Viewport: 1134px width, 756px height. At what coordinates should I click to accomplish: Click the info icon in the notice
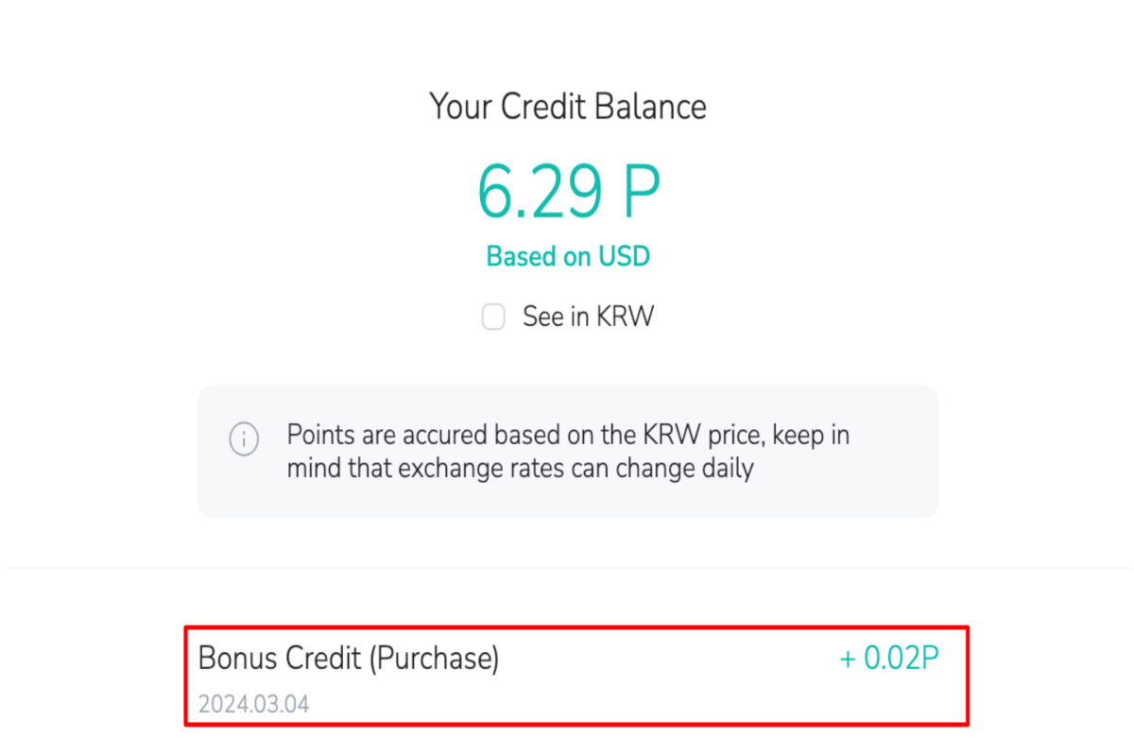pos(244,439)
